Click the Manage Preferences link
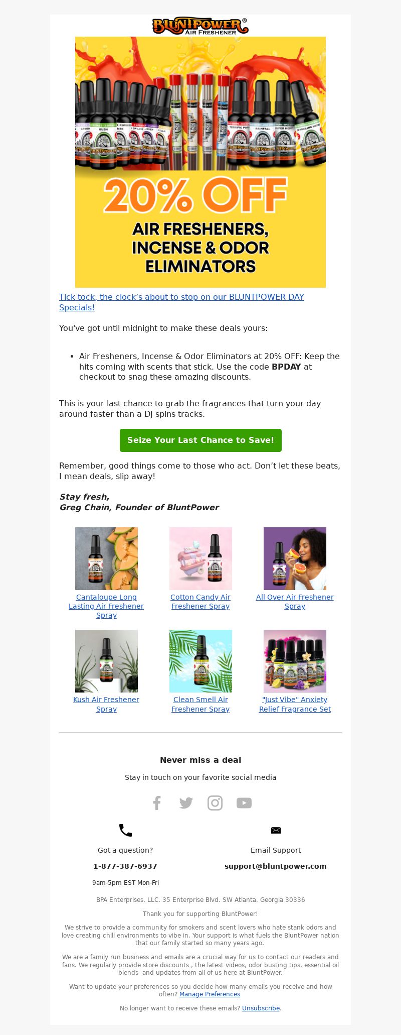The height and width of the screenshot is (1035, 401). 210,994
